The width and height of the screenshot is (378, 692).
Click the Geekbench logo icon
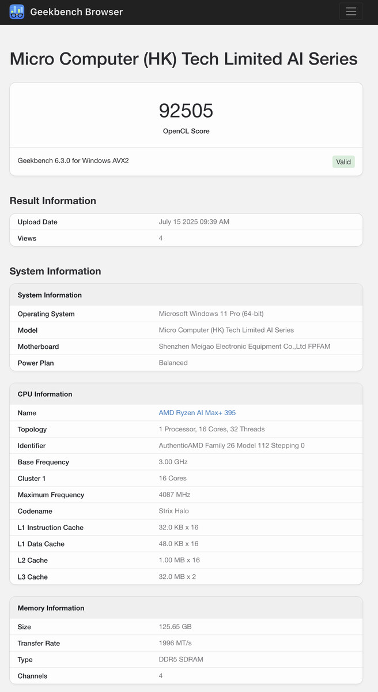click(x=17, y=12)
